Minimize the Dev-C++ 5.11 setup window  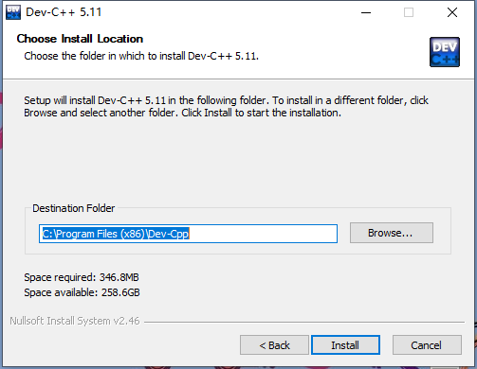[366, 12]
